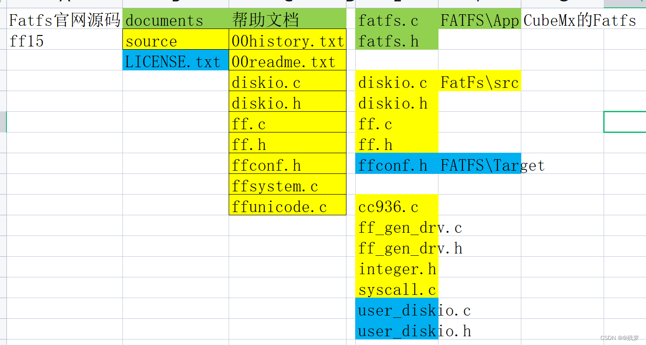Click the FATFS\Target cell
This screenshot has width=646, height=345.
(479, 164)
